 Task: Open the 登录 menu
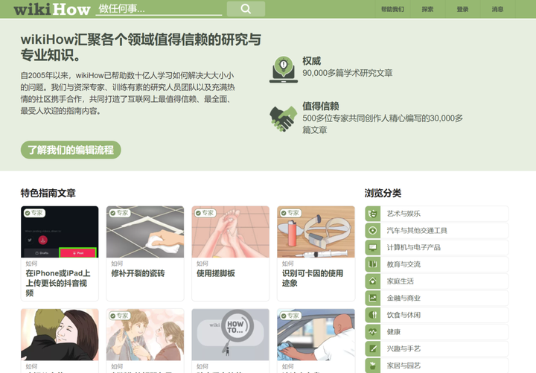[x=462, y=9]
